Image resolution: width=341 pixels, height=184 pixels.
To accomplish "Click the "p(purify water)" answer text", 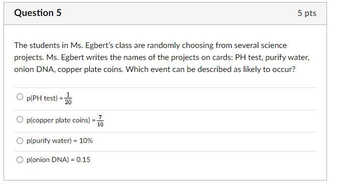I will click(49, 141).
